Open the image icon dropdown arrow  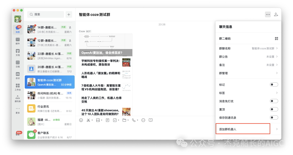[x=102, y=120]
